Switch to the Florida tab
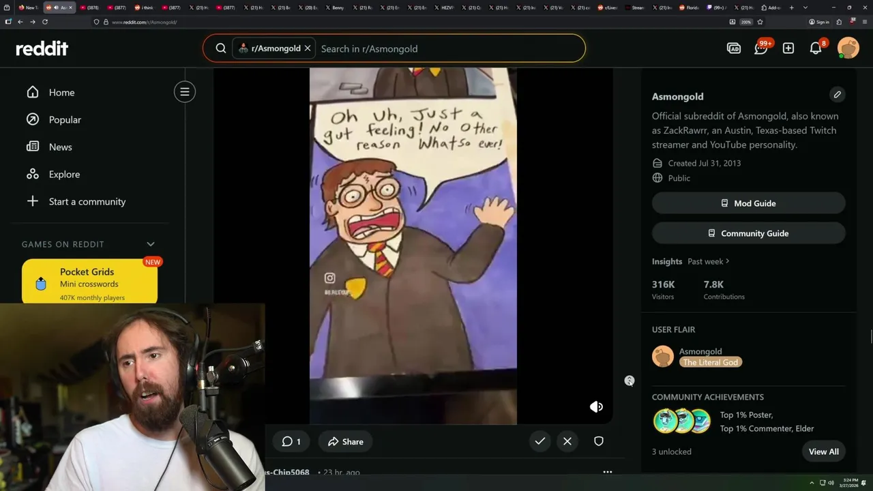Viewport: 873px width, 491px height. pos(690,8)
